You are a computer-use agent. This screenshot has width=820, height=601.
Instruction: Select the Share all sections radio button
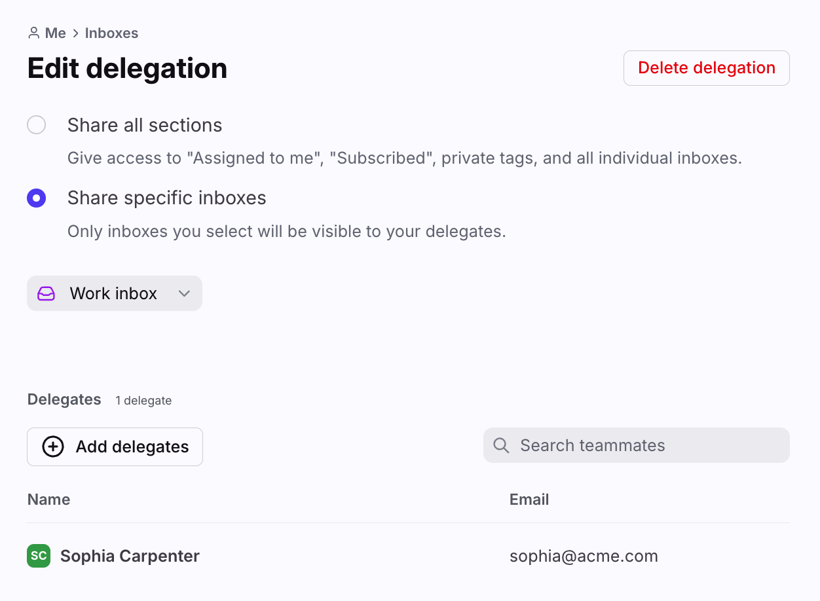36,124
